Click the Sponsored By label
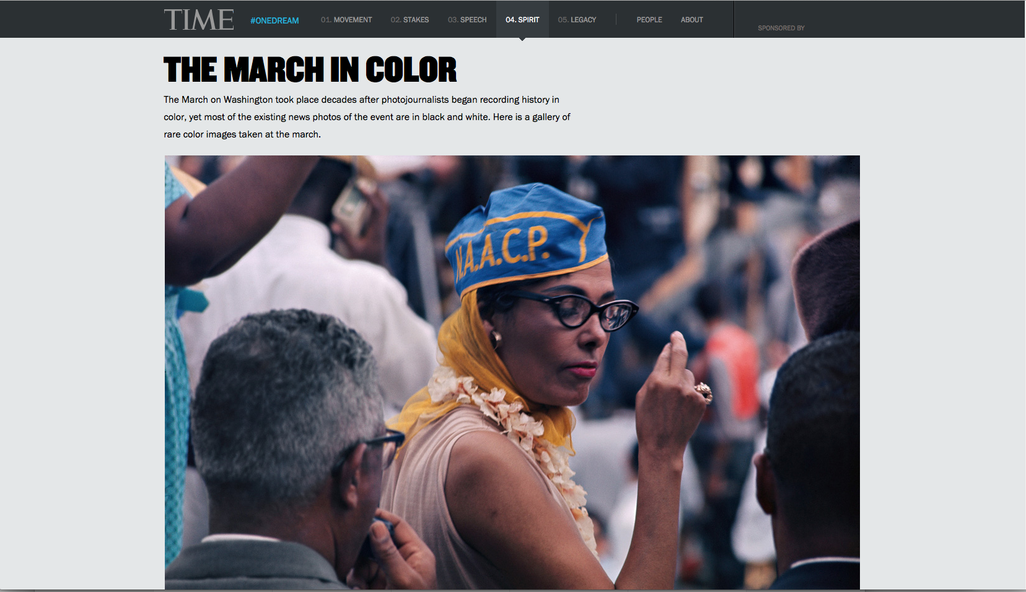This screenshot has height=592, width=1026. (x=781, y=28)
